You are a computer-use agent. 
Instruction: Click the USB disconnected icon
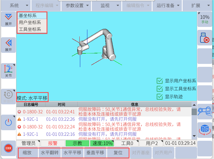(205, 38)
